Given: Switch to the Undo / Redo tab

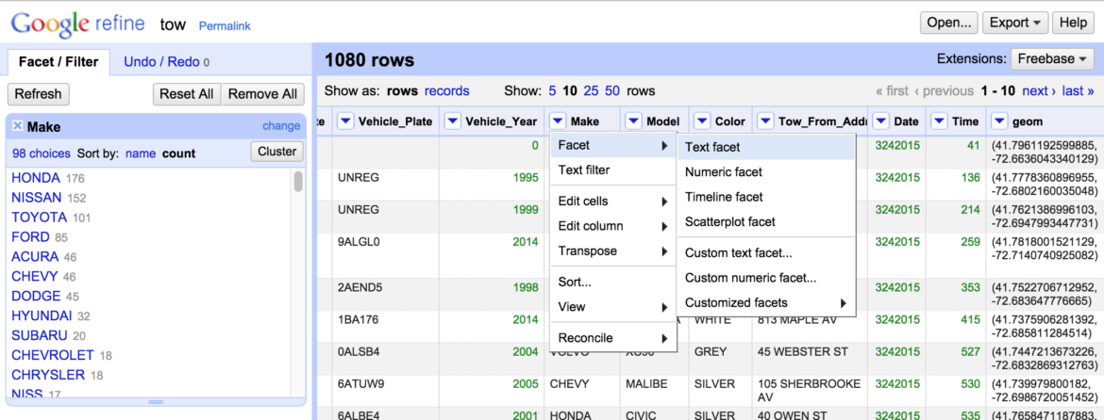Looking at the screenshot, I should [166, 62].
